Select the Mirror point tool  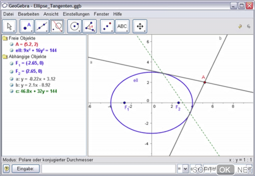click(x=107, y=26)
